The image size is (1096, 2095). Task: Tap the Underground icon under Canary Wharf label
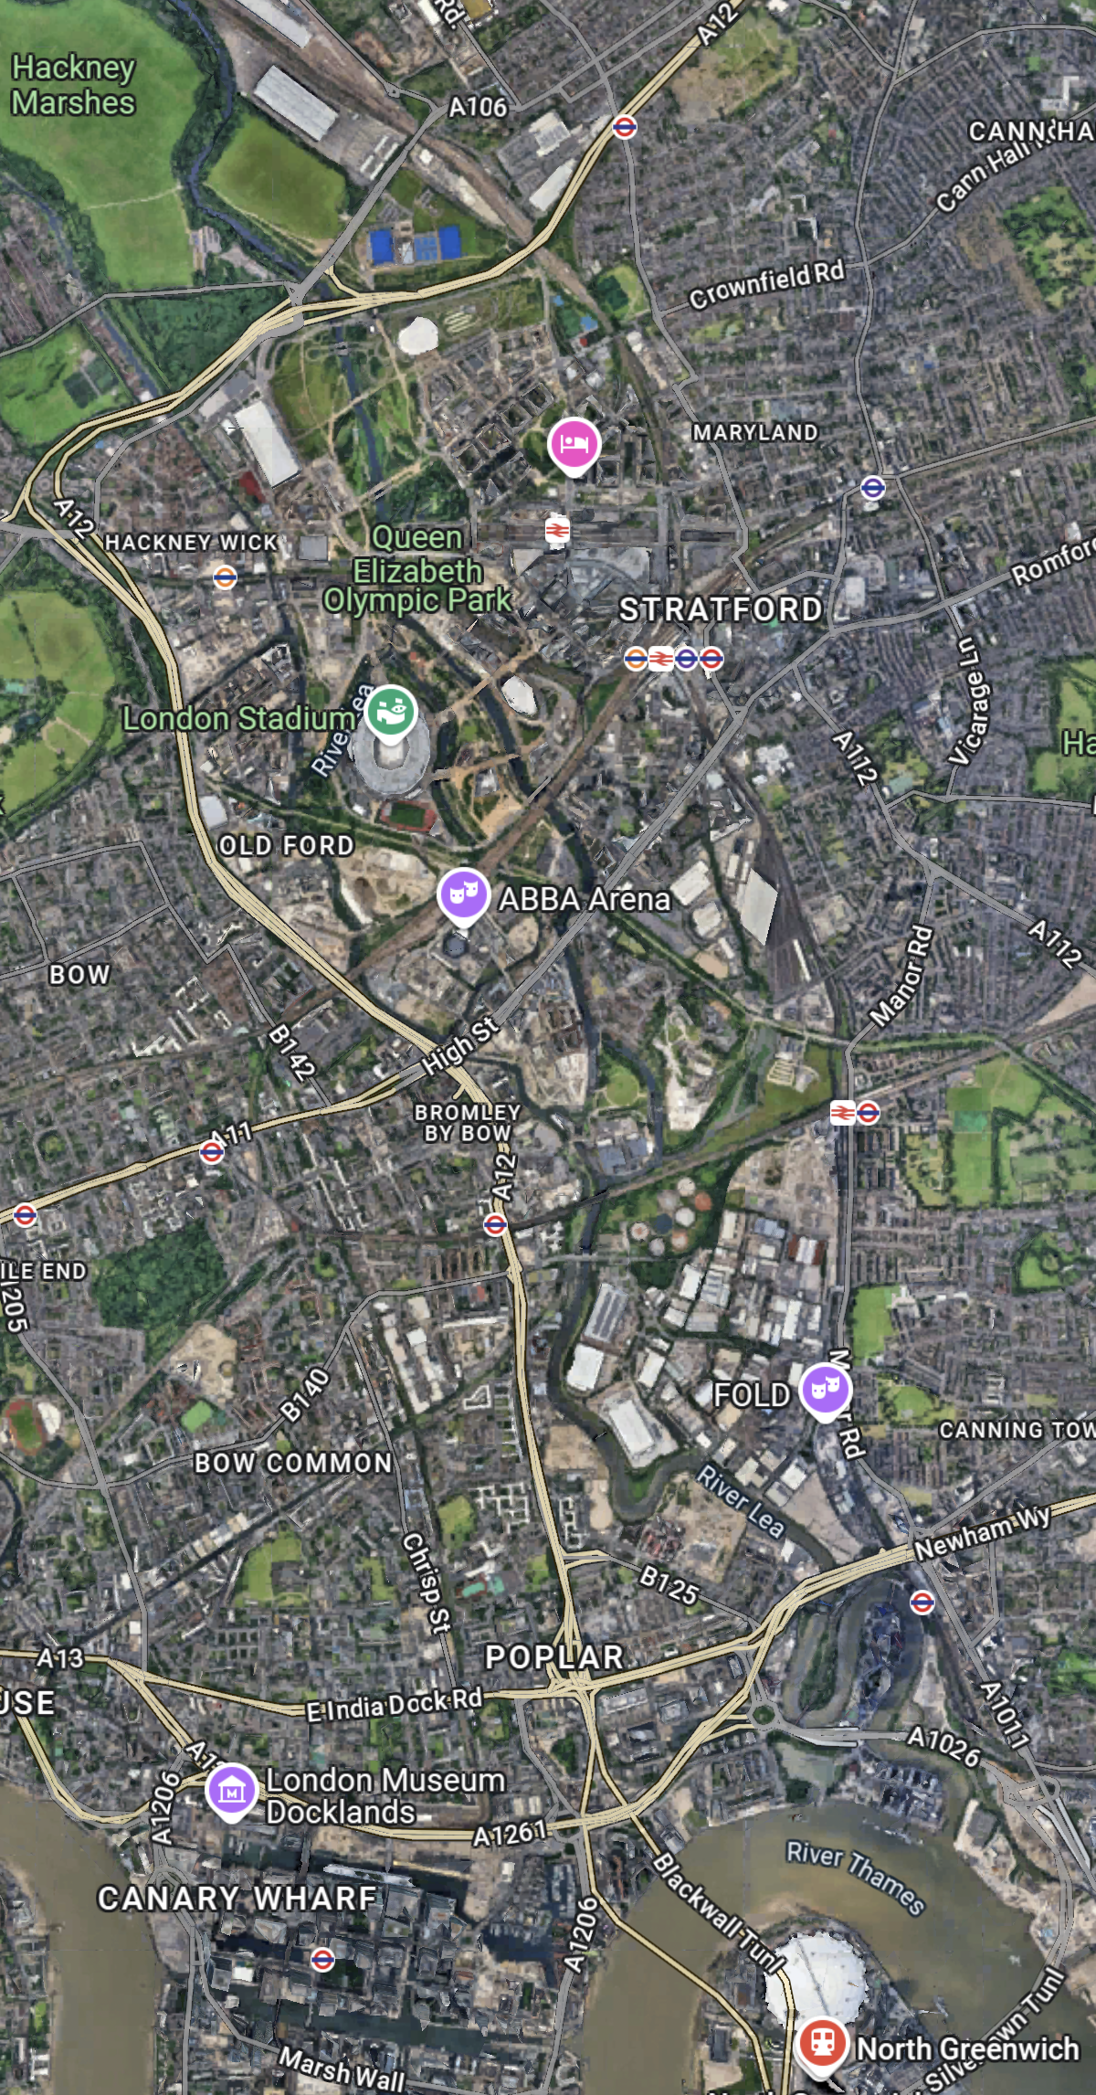pyautogui.click(x=322, y=1959)
